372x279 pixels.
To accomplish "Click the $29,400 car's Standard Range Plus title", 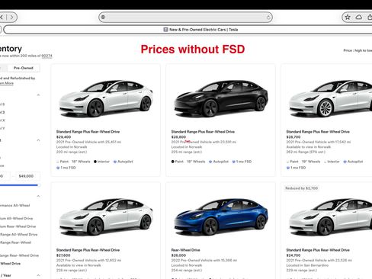I will pyautogui.click(x=88, y=132).
